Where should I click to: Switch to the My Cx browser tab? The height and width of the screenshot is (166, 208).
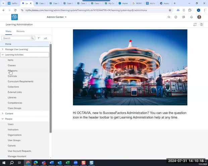(109, 3)
